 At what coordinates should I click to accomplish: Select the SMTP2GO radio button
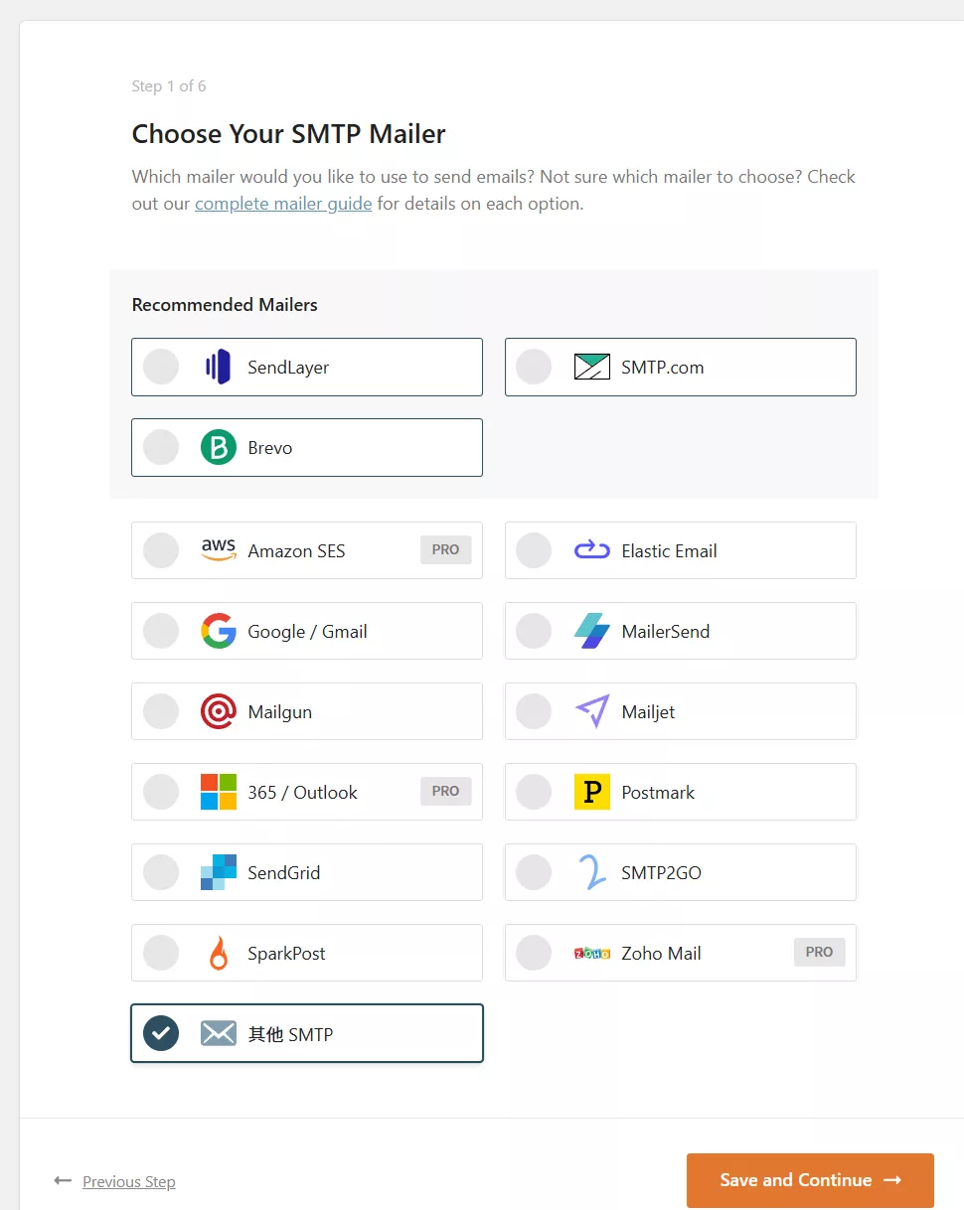pyautogui.click(x=534, y=872)
